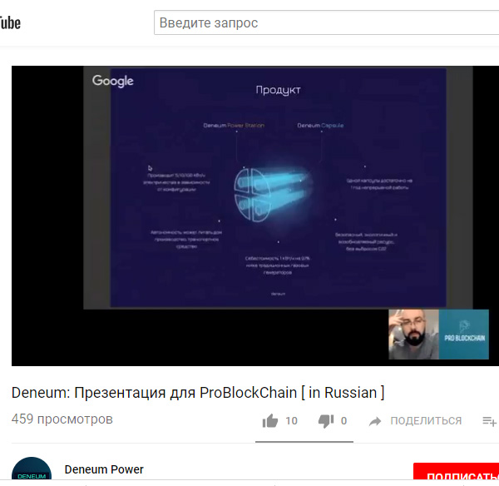Click the '459 просмотров' view count
Viewport: 499px width, 486px height.
tap(62, 419)
